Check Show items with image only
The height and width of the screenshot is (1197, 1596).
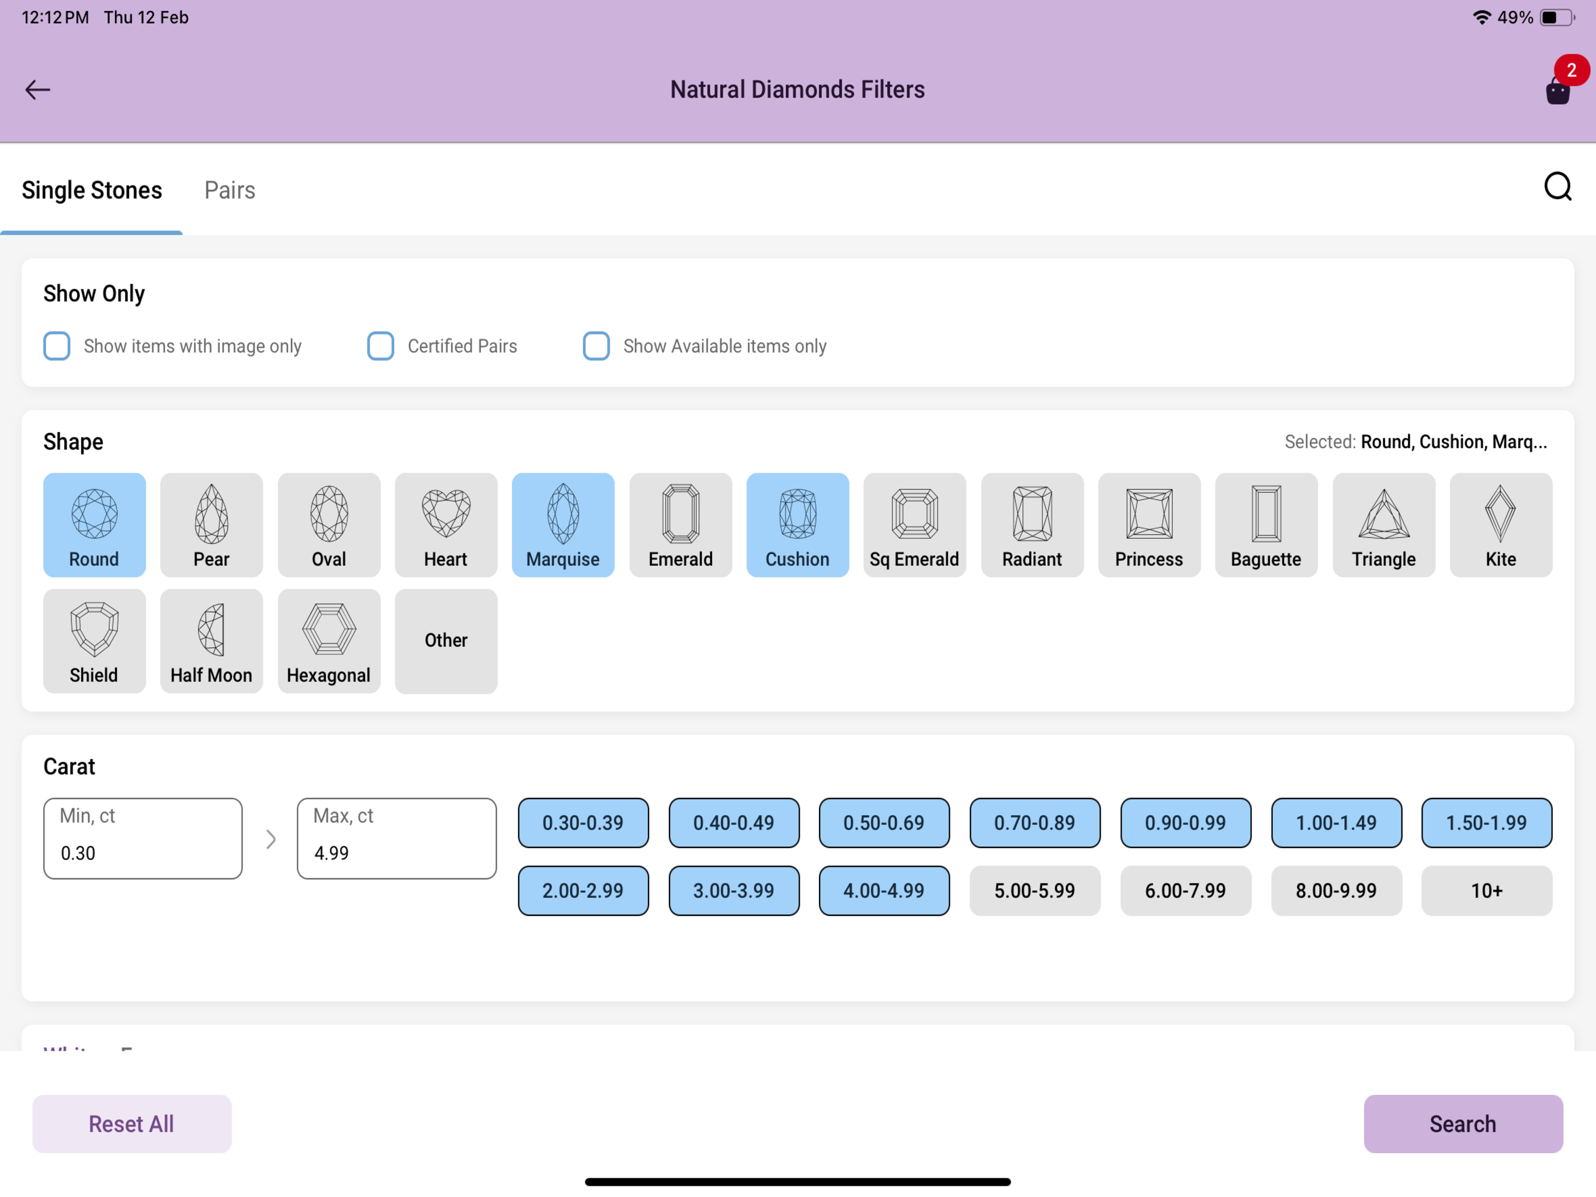[x=57, y=346]
